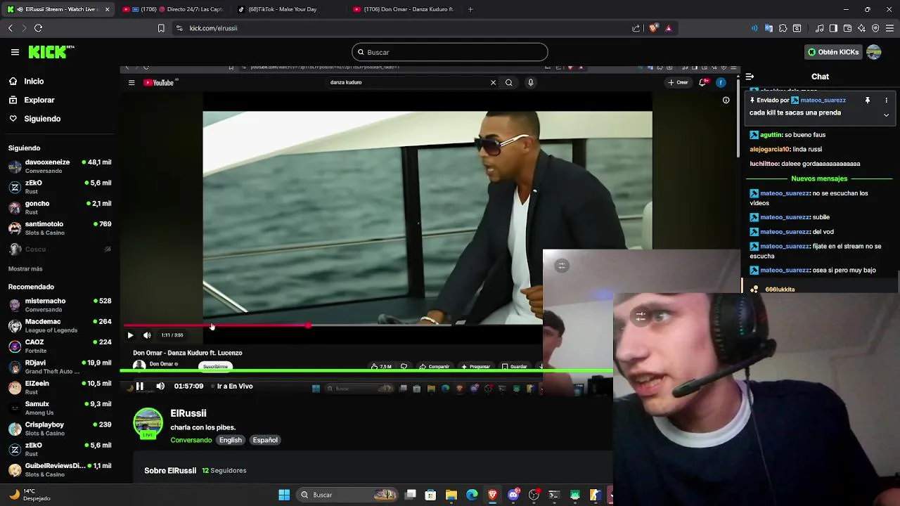Pause the Kick live stream
Viewport: 900px width, 506px height.
point(139,386)
